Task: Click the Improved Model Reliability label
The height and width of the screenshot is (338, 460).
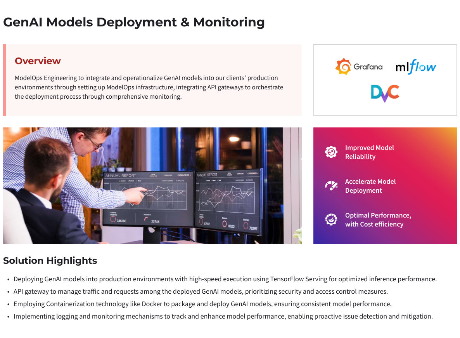Action: point(369,152)
